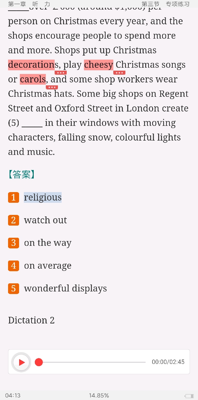Screen dimensions: 198x400
Task: Open the chapter header '第一章 听力'
Action: click(x=29, y=4)
